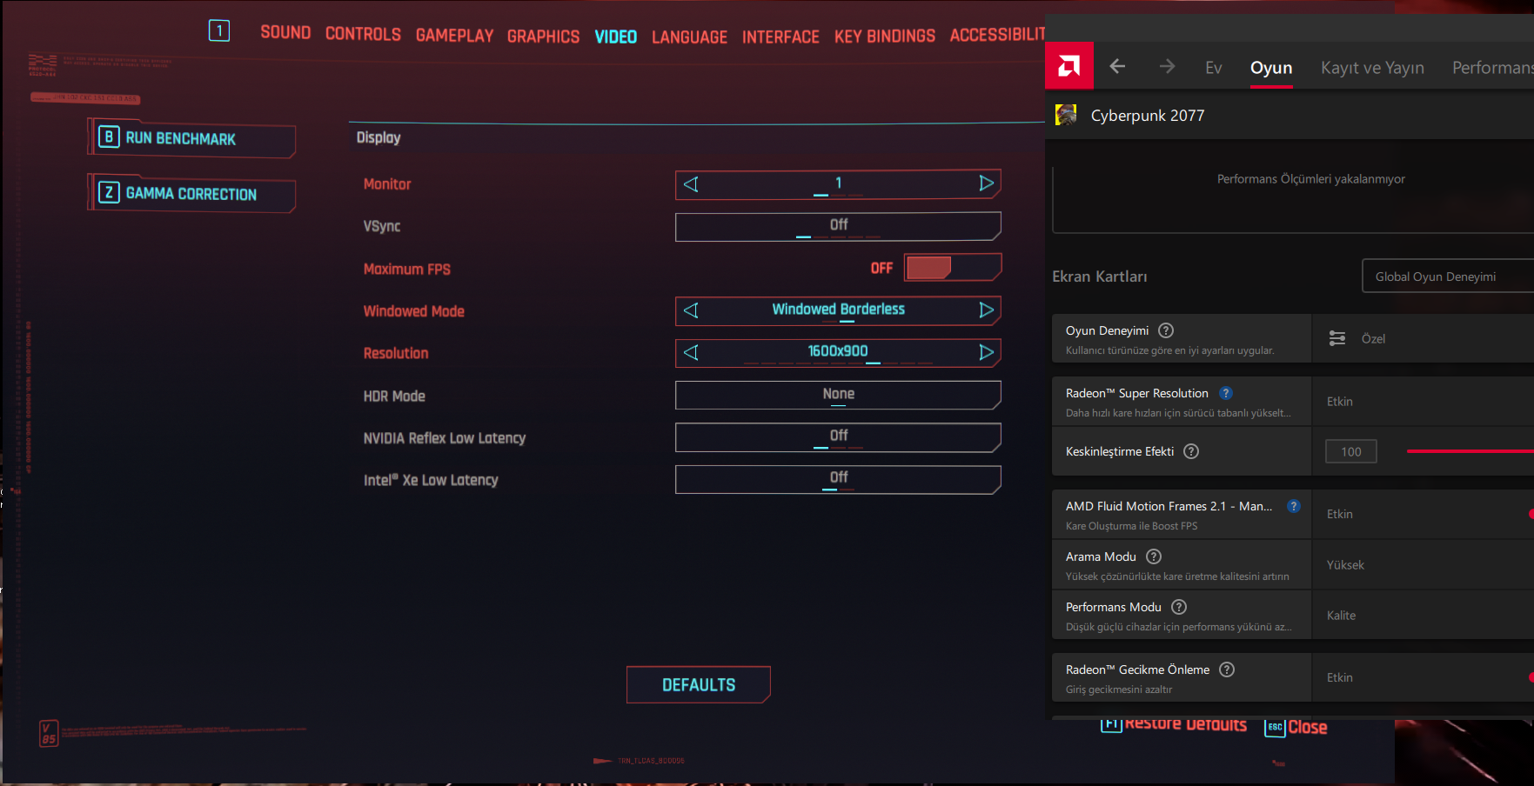This screenshot has height=786, width=1534.
Task: Click the Özel sliders icon
Action: 1337,338
